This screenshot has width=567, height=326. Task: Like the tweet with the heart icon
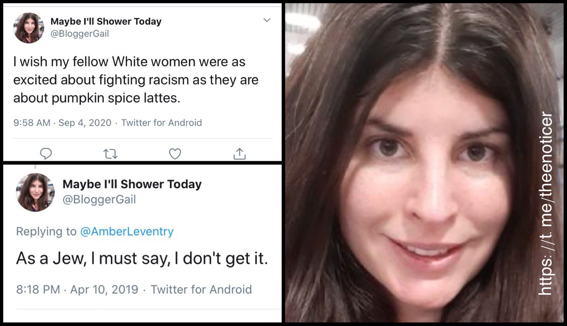point(175,153)
